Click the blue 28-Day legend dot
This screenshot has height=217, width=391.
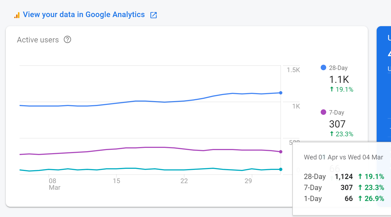[x=323, y=67]
